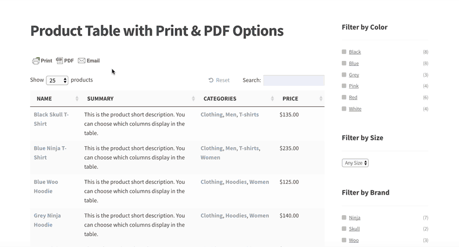
Task: Check the Pink color filter checkbox
Action: tap(344, 86)
